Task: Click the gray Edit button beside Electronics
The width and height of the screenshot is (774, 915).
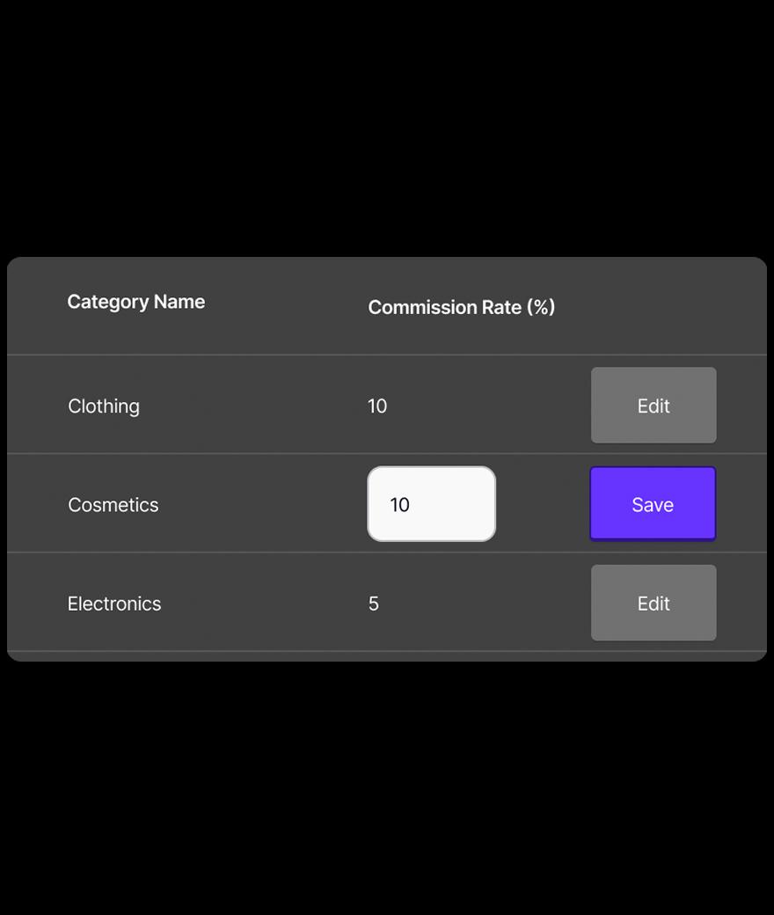Action: [x=654, y=604]
